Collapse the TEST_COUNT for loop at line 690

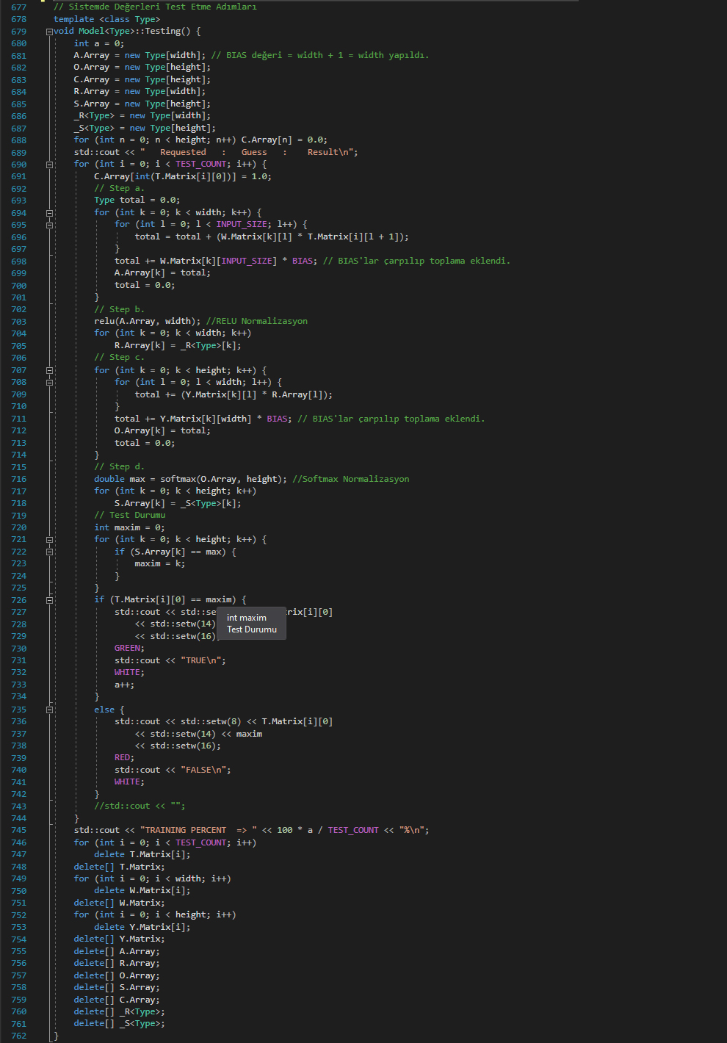(49, 165)
